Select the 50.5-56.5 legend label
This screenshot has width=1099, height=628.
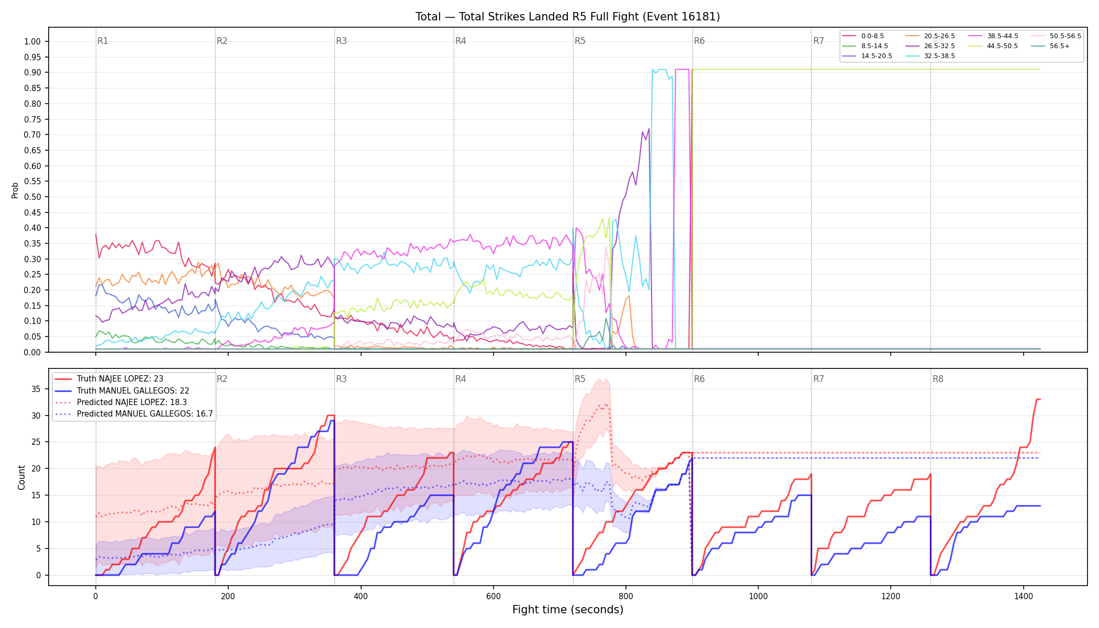pyautogui.click(x=1066, y=36)
